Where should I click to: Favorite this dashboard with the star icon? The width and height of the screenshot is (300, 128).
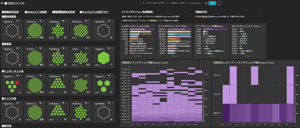point(206,3)
